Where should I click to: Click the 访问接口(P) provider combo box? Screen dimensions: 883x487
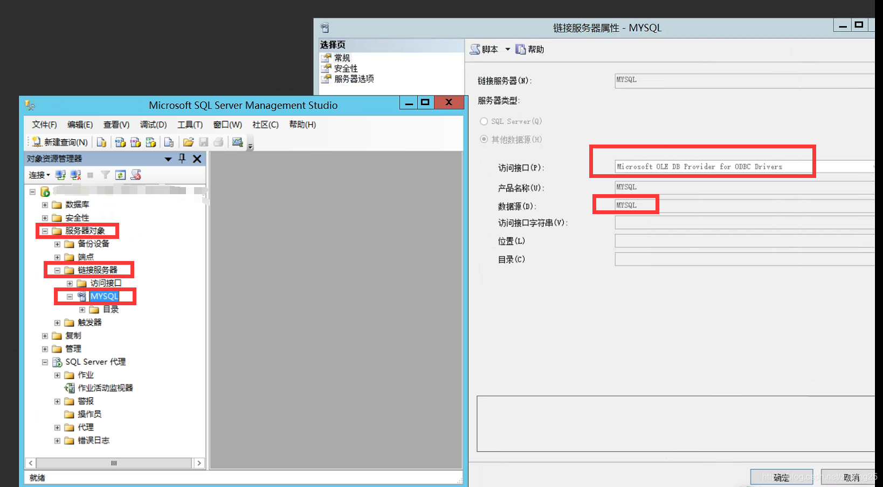pos(744,167)
